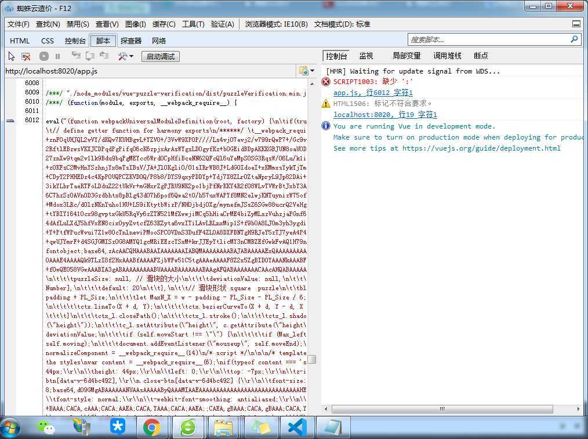Click the step into icon
588x439 pixels.
pyautogui.click(x=76, y=56)
